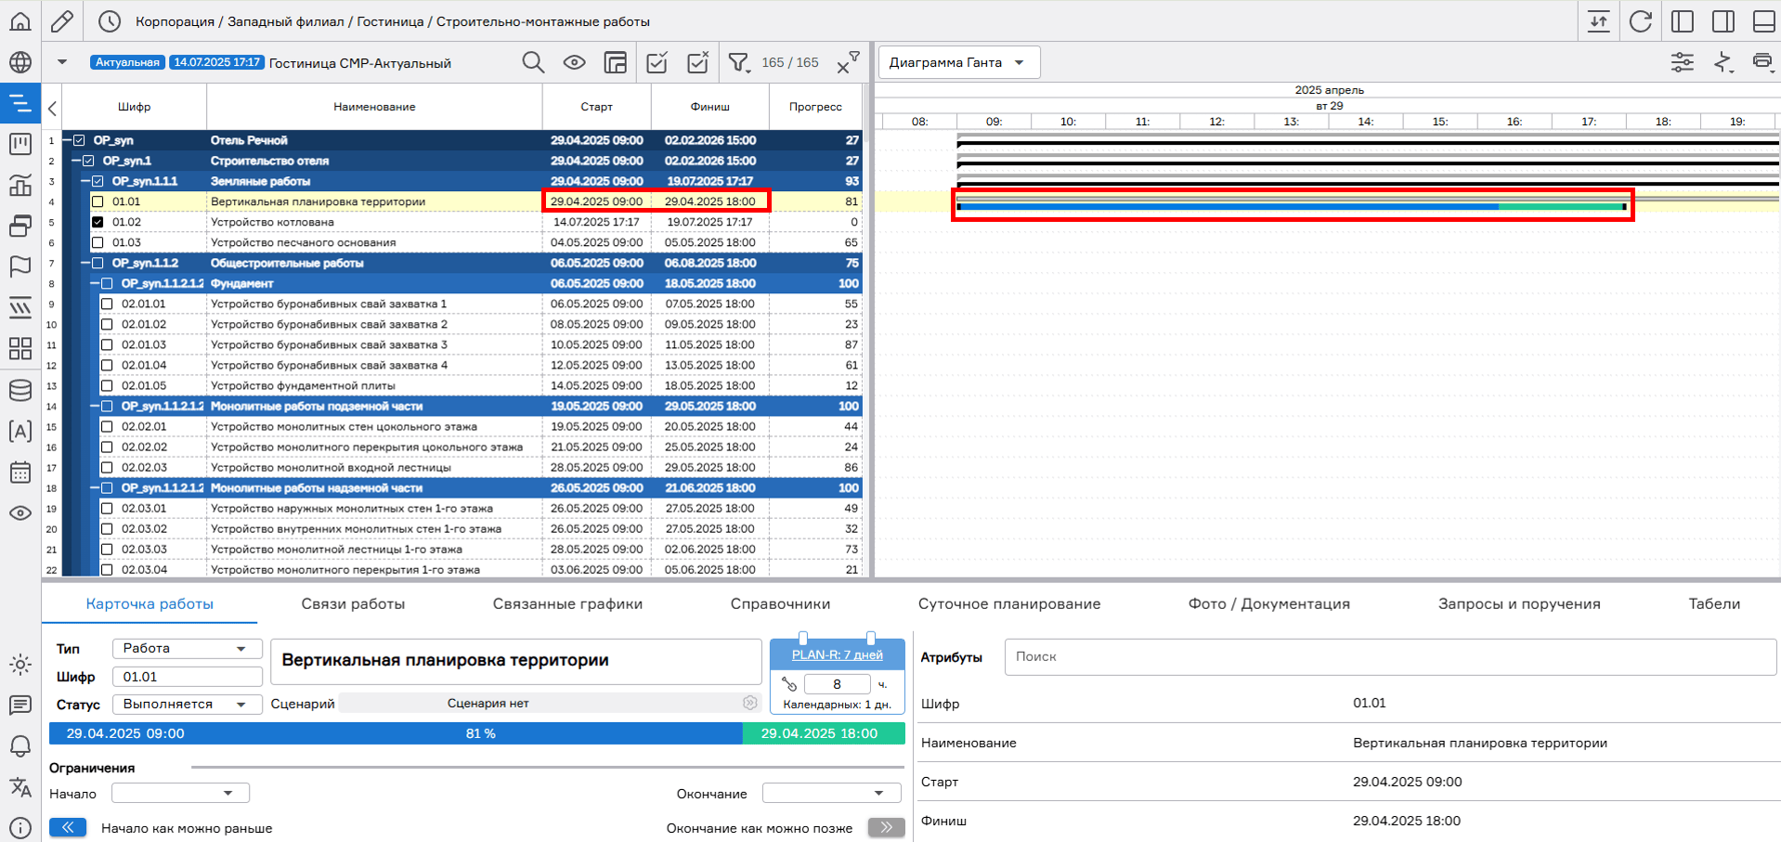Click the printer icon above Gantt chart
The width and height of the screenshot is (1781, 842).
[x=1761, y=62]
